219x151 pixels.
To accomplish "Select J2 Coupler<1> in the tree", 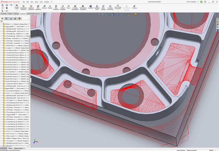I will (16, 100).
